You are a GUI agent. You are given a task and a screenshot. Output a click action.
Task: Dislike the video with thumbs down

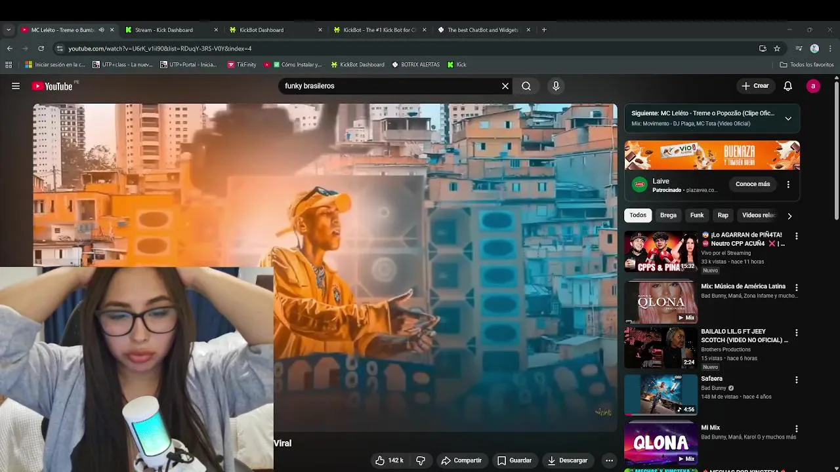click(421, 460)
